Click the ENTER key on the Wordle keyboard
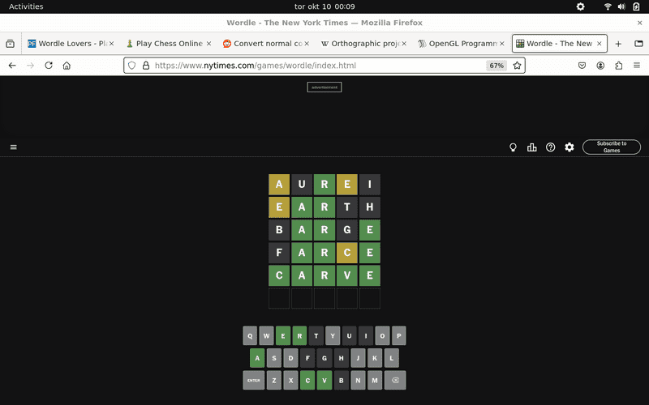Viewport: 649px width, 405px height. [253, 380]
